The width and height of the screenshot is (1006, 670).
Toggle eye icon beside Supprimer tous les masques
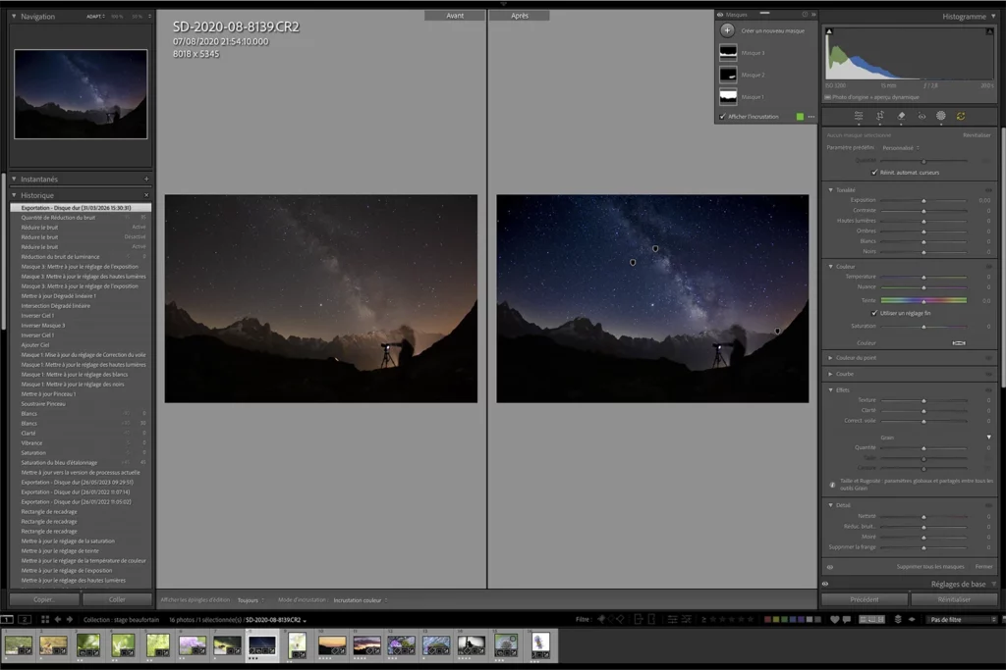[x=829, y=567]
